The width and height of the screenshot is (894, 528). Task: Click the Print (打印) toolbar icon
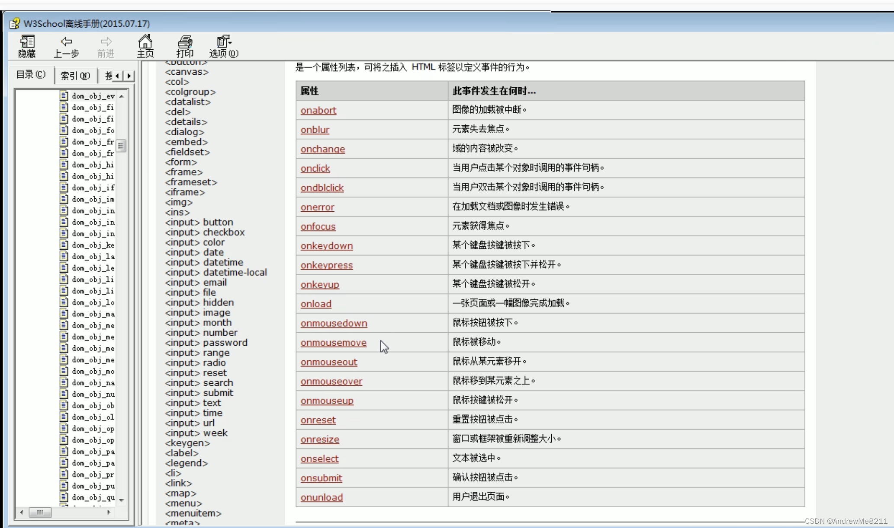(x=185, y=42)
